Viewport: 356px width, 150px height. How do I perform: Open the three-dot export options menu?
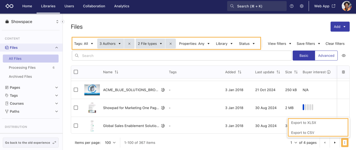(x=345, y=143)
